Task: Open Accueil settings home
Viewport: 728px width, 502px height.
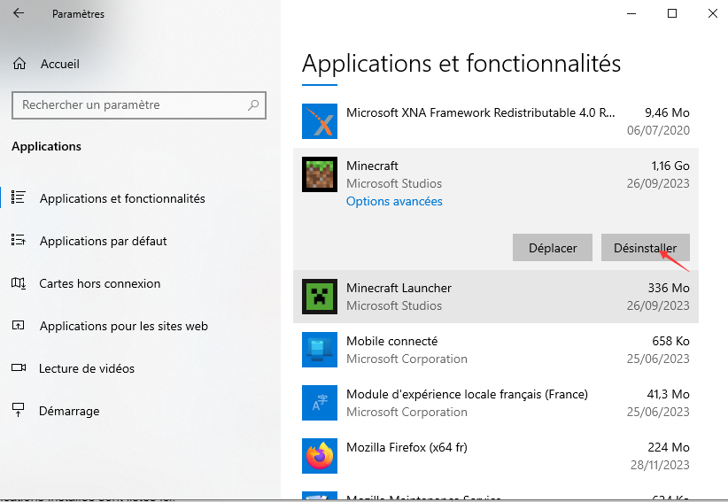Action: 60,64
